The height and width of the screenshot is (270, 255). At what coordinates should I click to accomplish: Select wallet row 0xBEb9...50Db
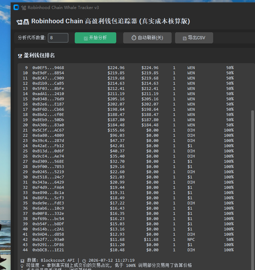(x=128, y=120)
